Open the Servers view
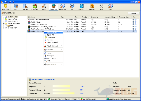The height and width of the screenshot is (101, 141). 25,7
